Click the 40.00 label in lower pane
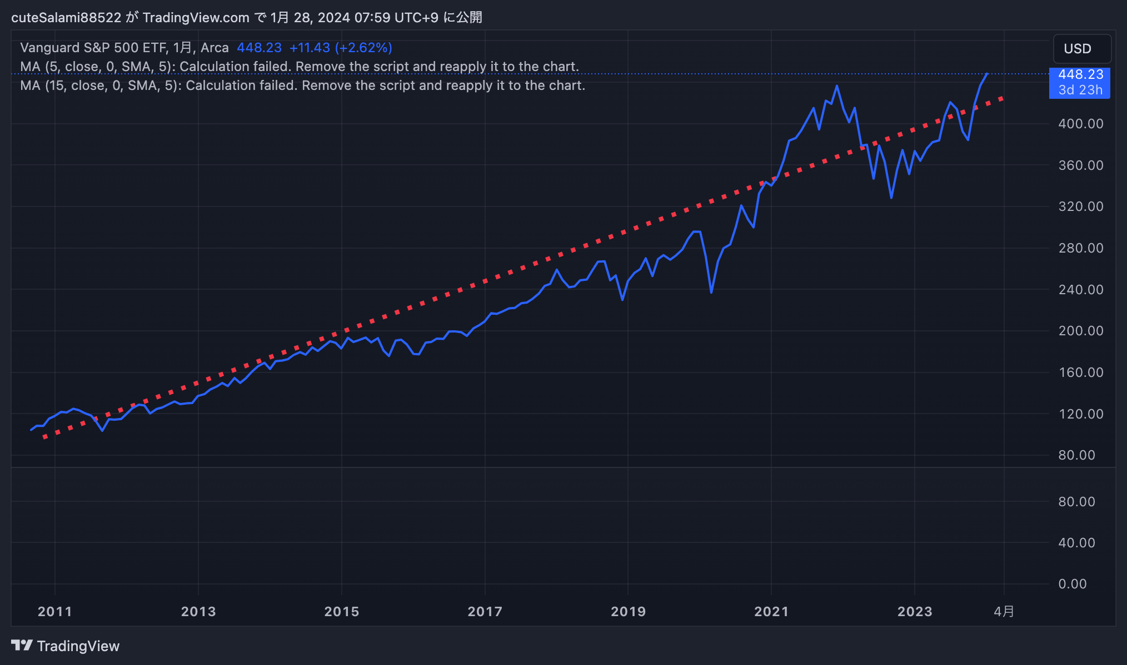1127x665 pixels. pos(1076,542)
